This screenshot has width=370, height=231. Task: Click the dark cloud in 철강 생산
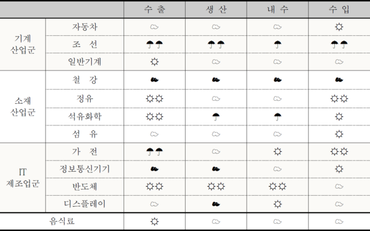coord(216,80)
